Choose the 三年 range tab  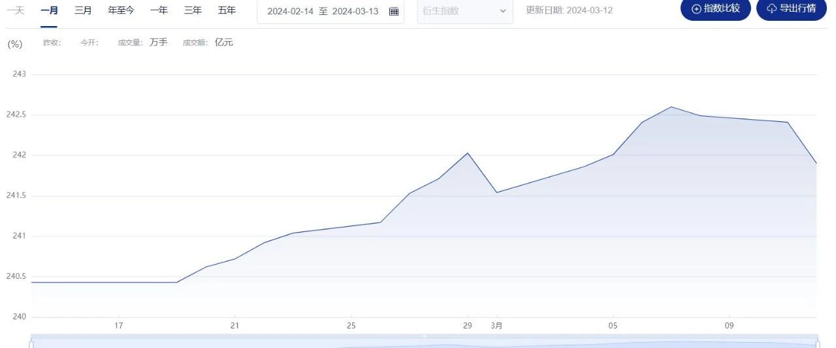(x=193, y=10)
